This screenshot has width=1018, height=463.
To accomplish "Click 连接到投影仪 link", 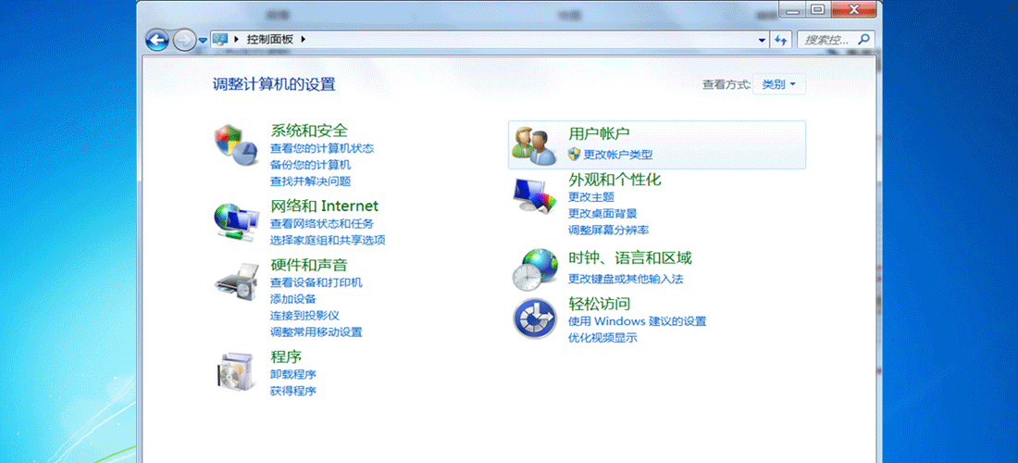I will [x=304, y=316].
